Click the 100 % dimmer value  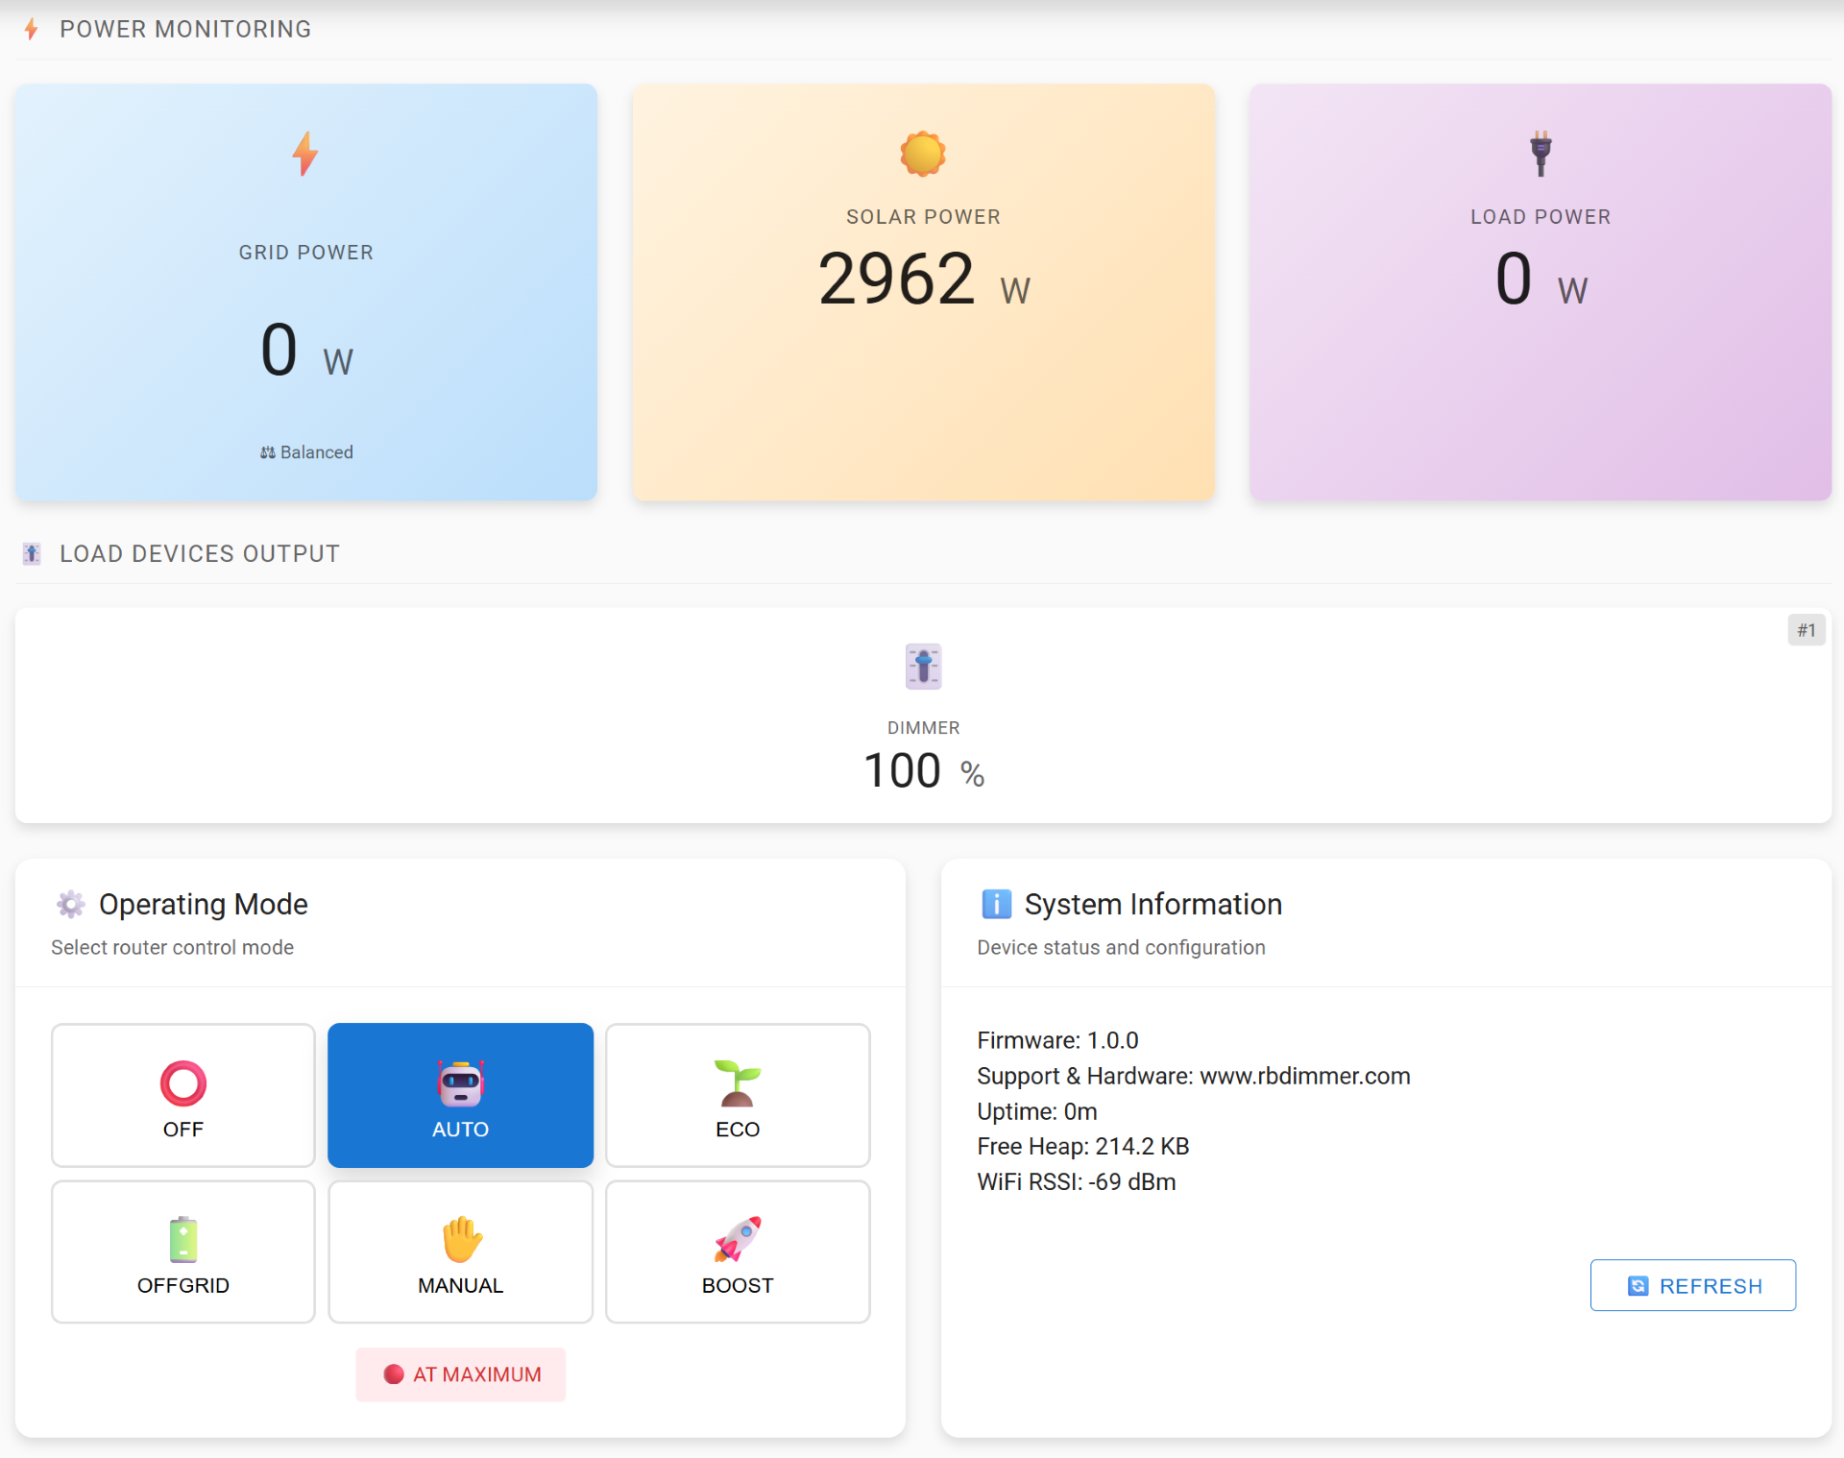[x=923, y=771]
